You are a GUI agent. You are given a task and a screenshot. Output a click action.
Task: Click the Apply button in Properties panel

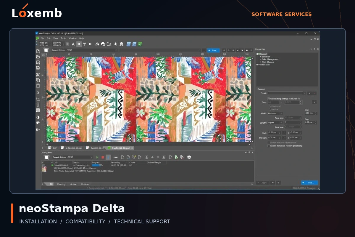[x=262, y=183]
